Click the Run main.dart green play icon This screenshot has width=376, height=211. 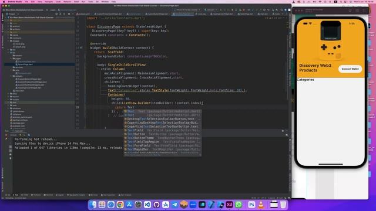click(x=221, y=10)
